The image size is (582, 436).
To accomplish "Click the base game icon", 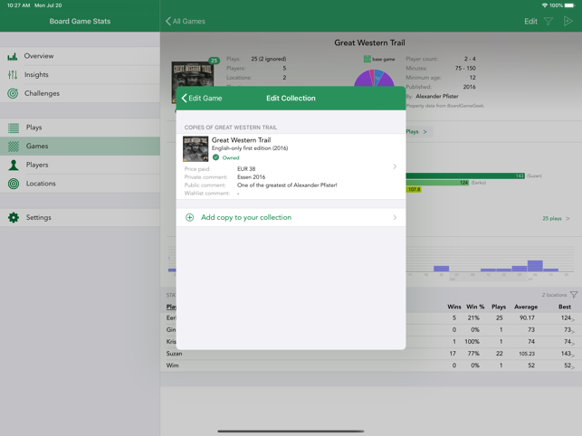I will 367,59.
